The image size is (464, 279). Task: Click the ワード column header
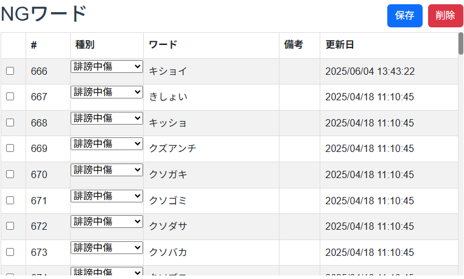[163, 45]
